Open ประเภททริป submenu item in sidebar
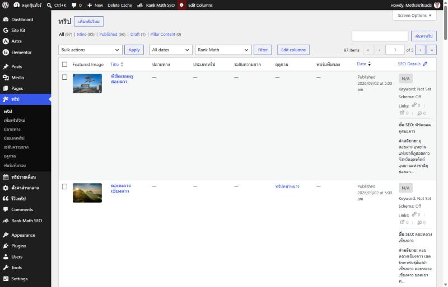448x287 pixels. pos(14,138)
